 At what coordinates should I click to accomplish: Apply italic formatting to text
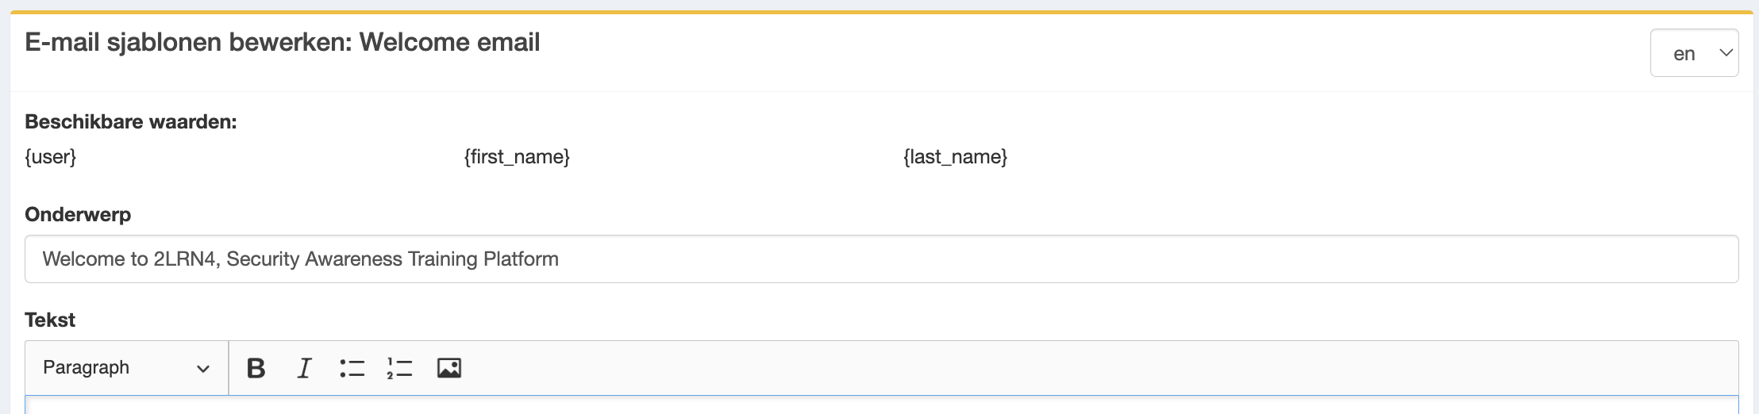tap(304, 368)
